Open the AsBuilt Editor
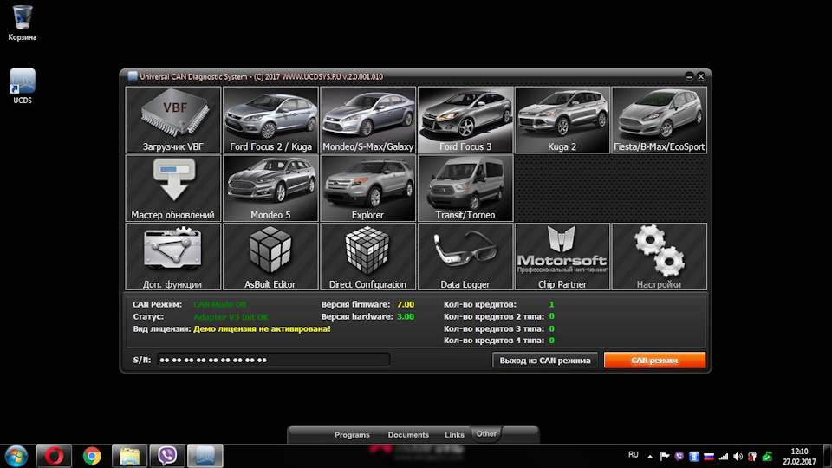 [x=270, y=257]
